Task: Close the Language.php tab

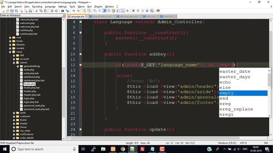Action: (86, 17)
